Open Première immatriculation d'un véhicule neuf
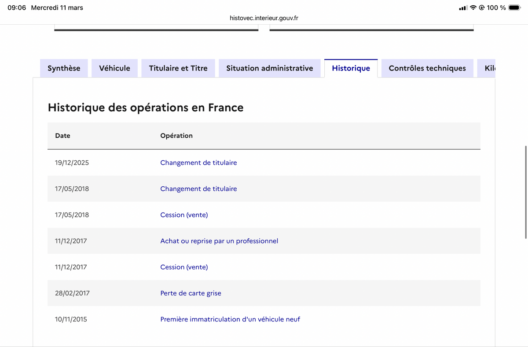This screenshot has height=347, width=528. (230, 319)
